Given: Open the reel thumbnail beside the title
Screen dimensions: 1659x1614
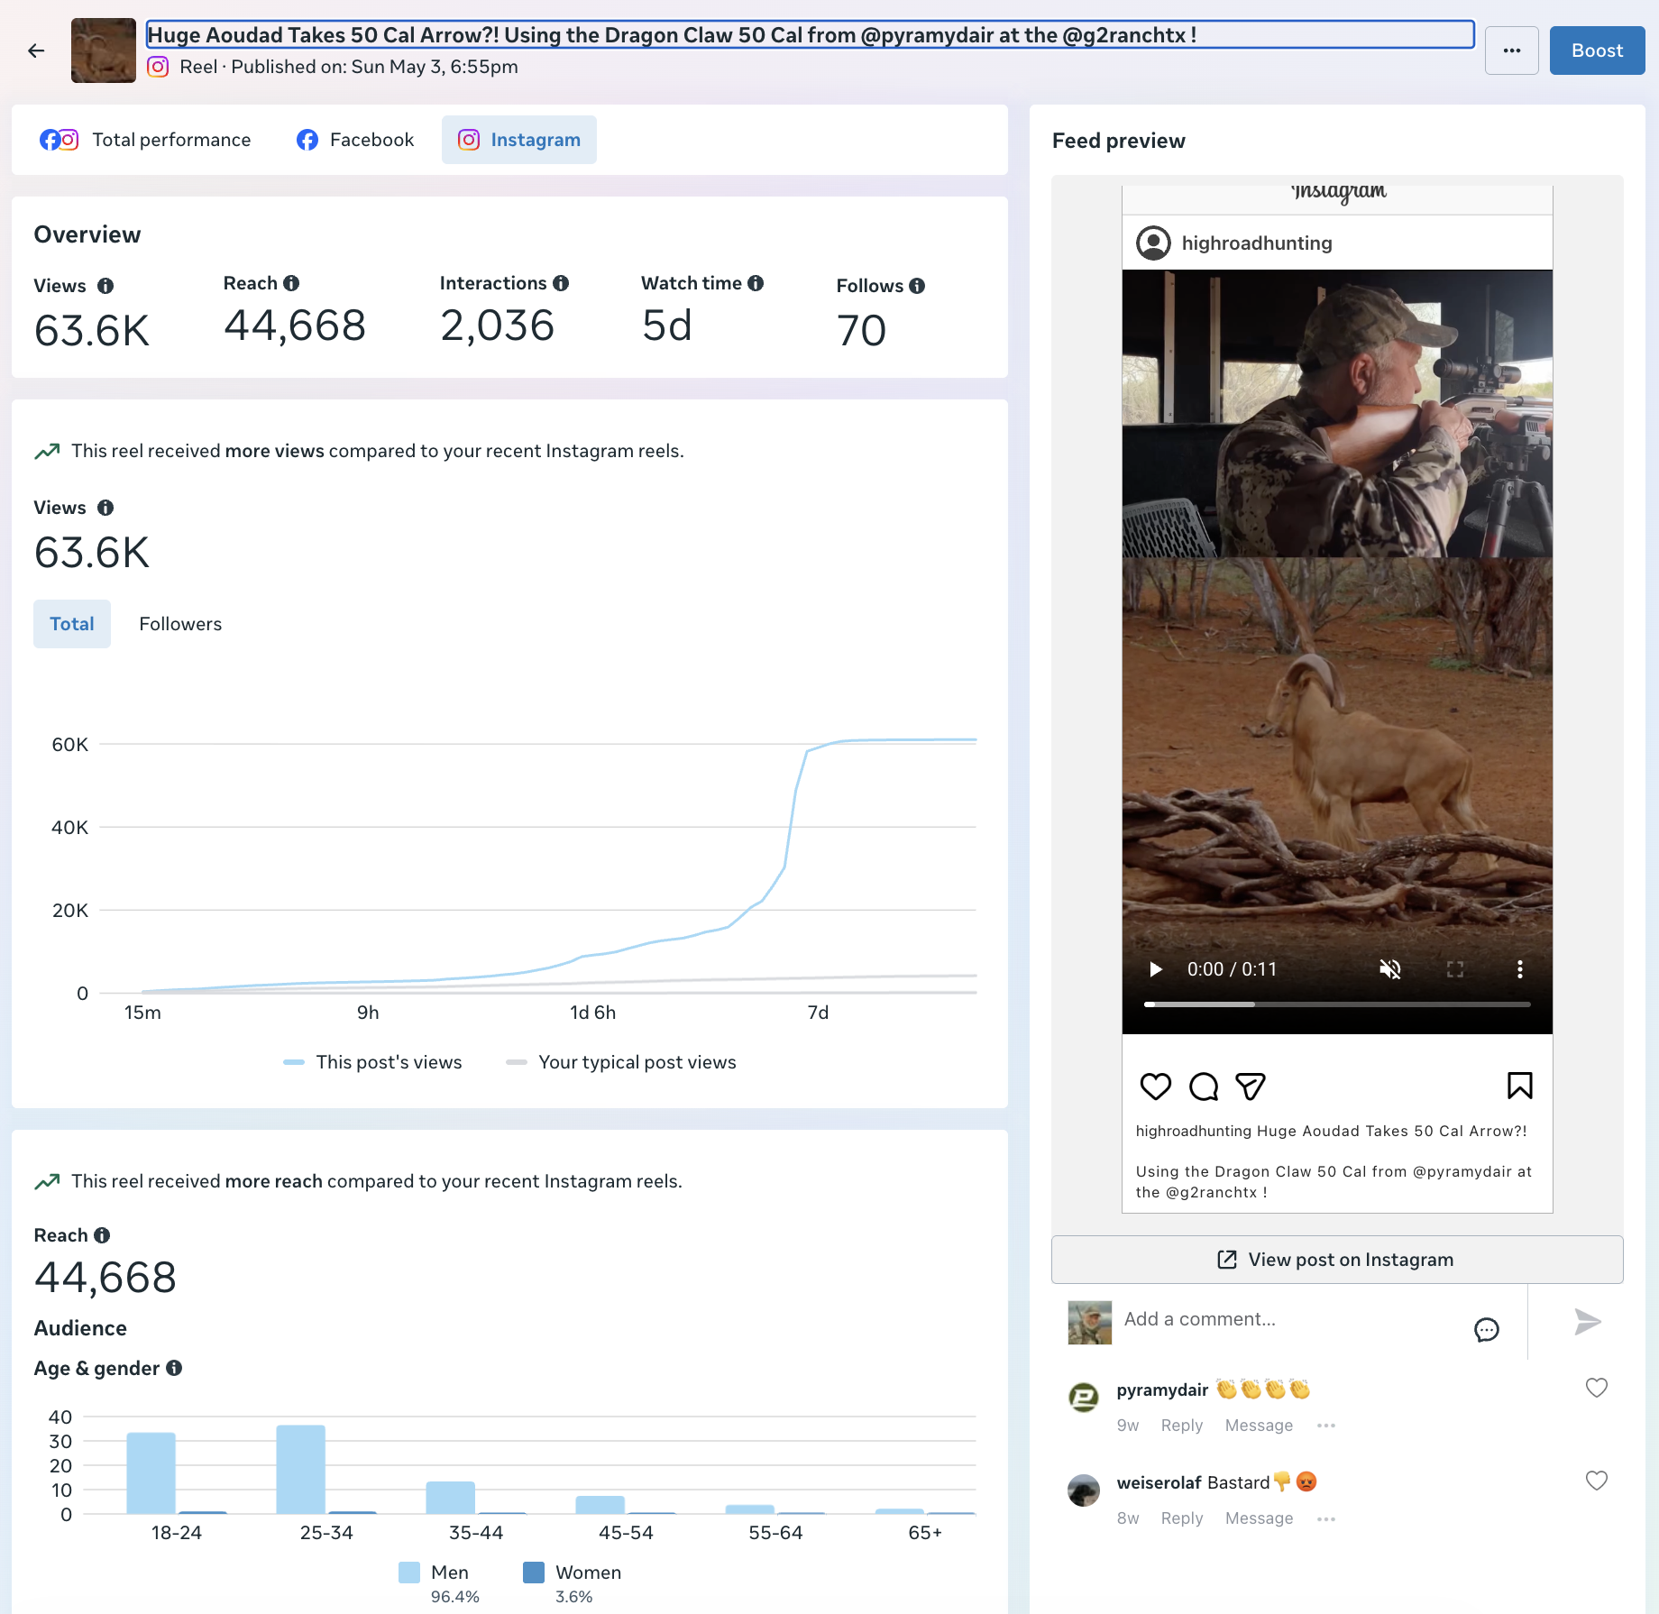Looking at the screenshot, I should pos(104,50).
